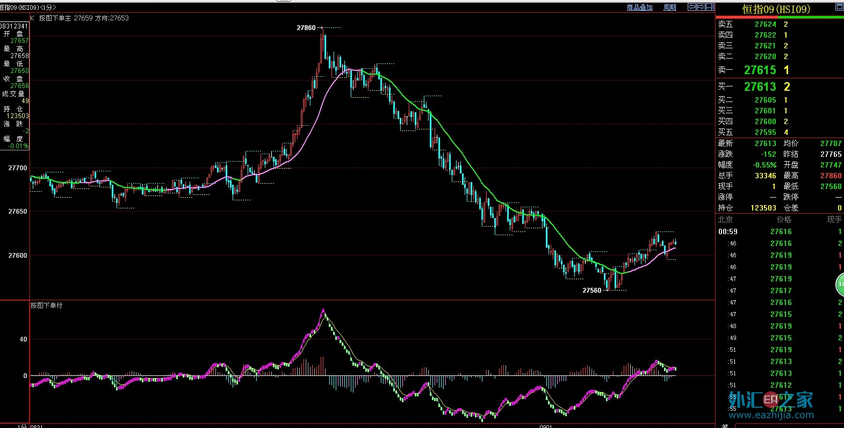This screenshot has width=844, height=428.
Task: Click the 昨结 27765 previous settlement value
Action: 831,154
